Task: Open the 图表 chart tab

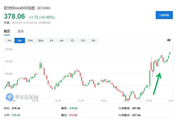Action: pos(21,31)
